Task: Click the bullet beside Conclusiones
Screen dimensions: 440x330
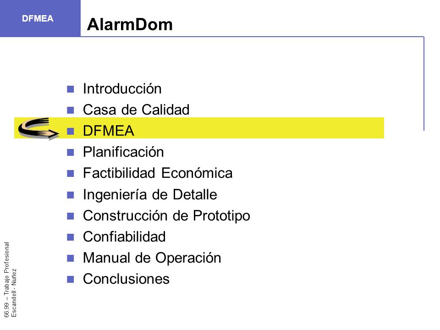Action: point(71,279)
